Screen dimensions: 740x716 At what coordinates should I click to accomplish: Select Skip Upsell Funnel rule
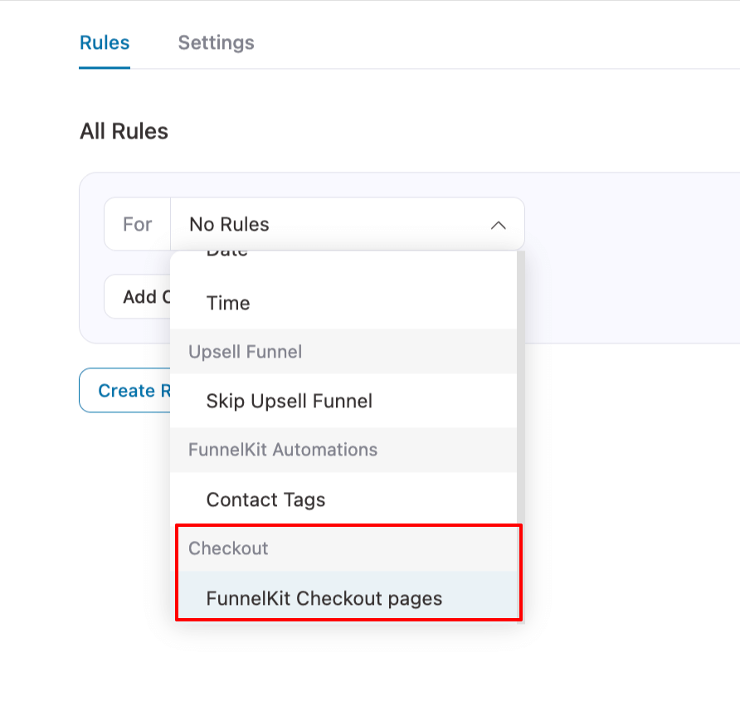click(289, 401)
